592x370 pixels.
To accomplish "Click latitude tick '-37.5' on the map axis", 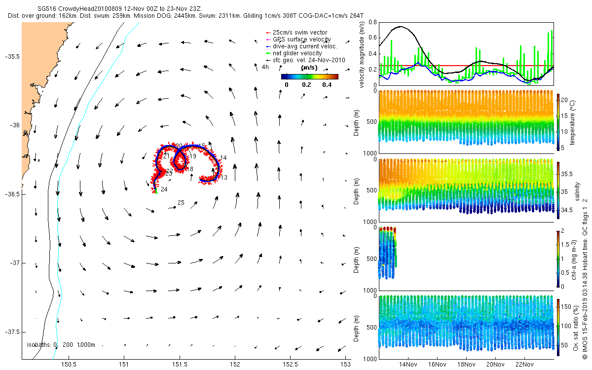I will tap(11, 332).
